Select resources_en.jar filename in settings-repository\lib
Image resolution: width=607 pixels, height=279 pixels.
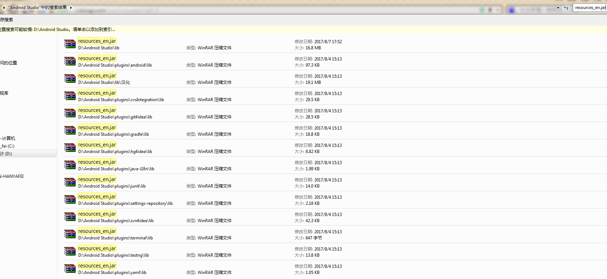(x=97, y=197)
